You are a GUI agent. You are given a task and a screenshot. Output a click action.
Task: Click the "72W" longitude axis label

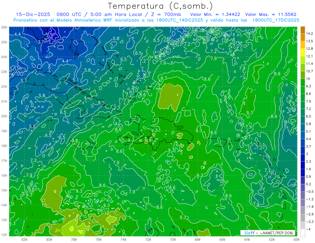148,239
